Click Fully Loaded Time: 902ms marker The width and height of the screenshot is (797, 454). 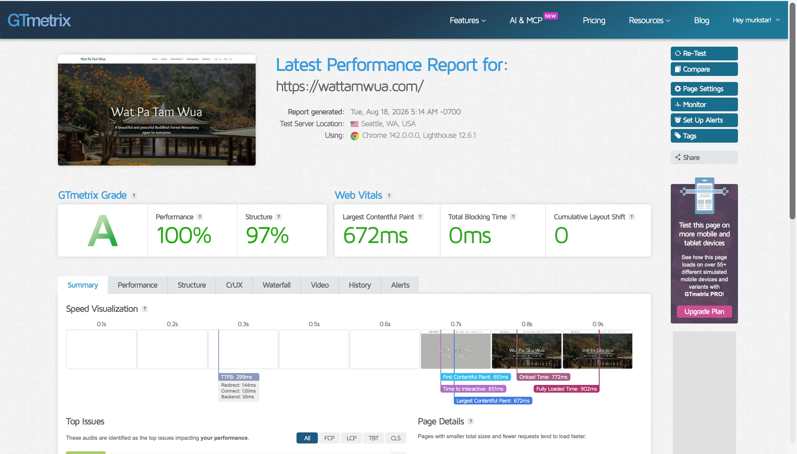point(567,389)
